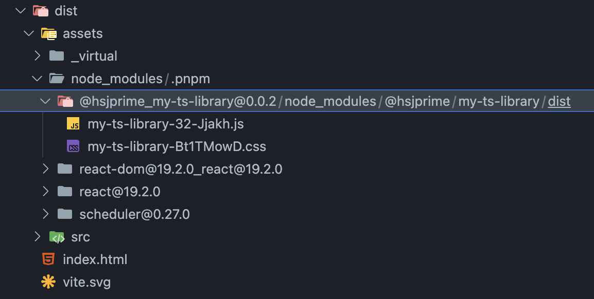Collapse the assets folder
The image size is (594, 299).
pos(28,33)
